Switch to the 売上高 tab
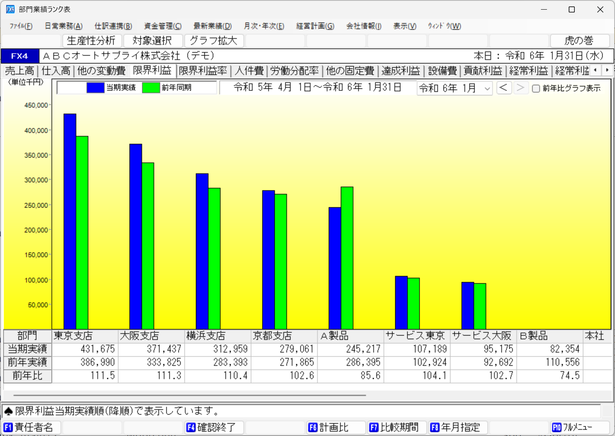615x436 pixels. pos(19,71)
